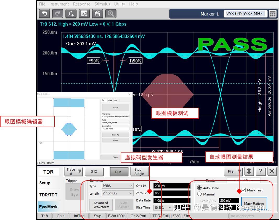Click the help question mark button

(x=260, y=172)
